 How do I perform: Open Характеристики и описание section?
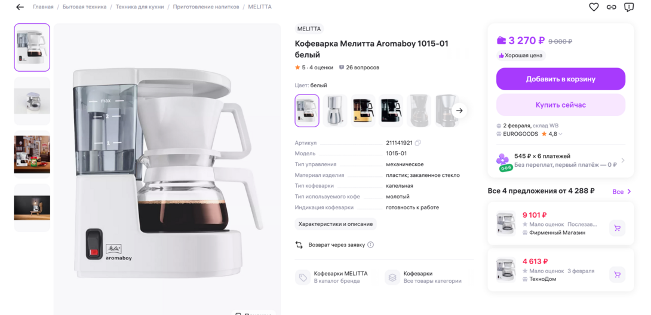pos(336,224)
